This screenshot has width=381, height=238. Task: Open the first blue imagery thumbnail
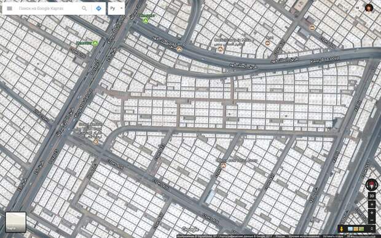[x=350, y=229]
